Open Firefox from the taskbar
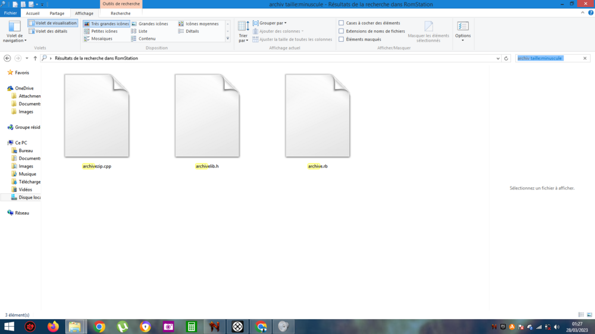The width and height of the screenshot is (595, 334). pyautogui.click(x=53, y=326)
